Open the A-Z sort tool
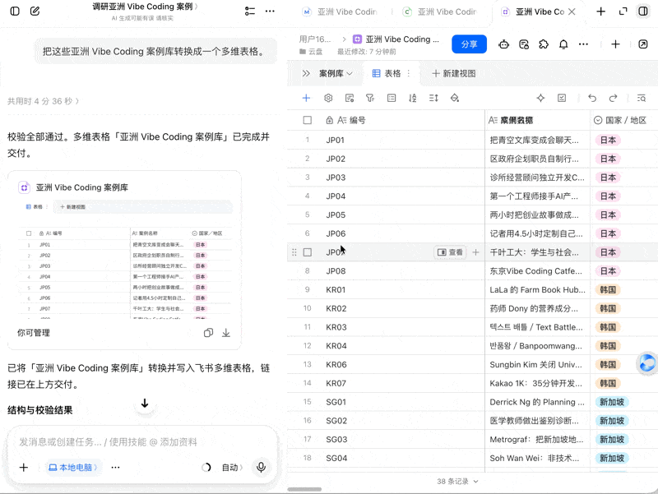The width and height of the screenshot is (658, 494). [413, 98]
